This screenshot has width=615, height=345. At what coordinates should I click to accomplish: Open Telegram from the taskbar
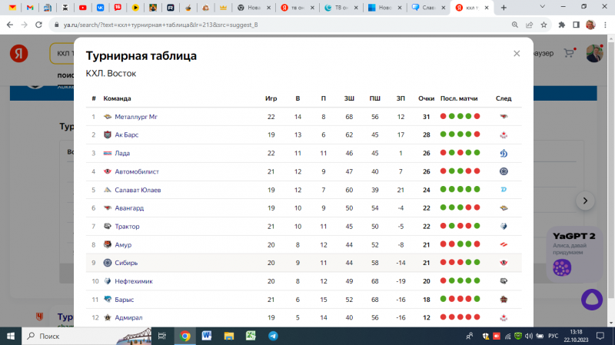point(273,337)
